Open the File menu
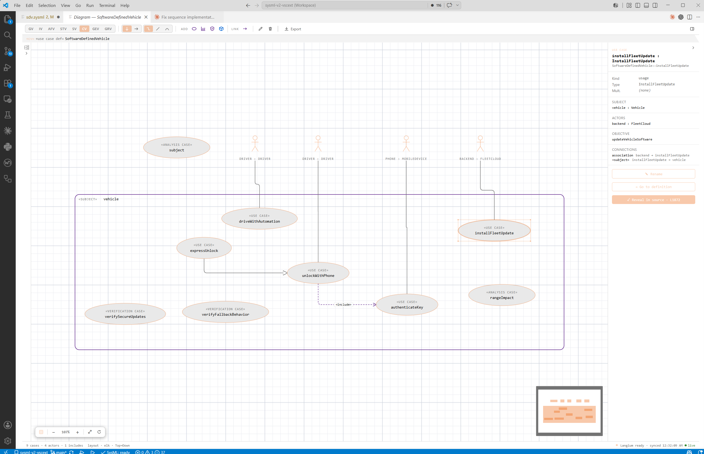 [17, 5]
